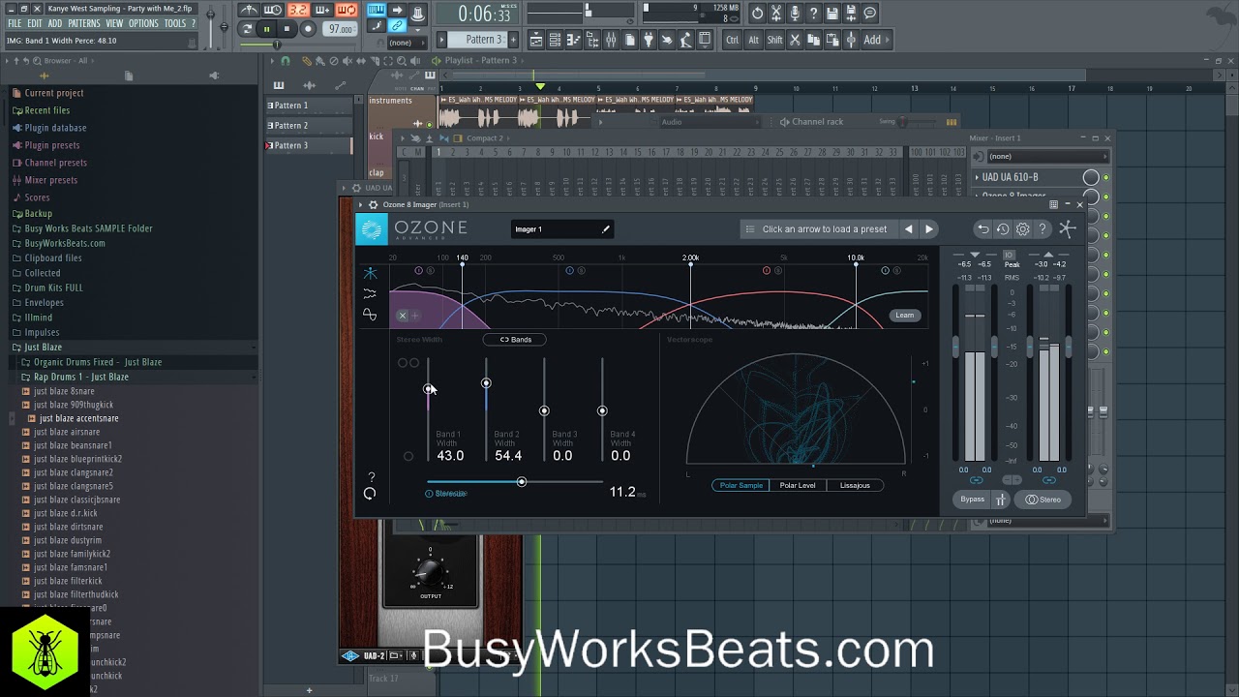The width and height of the screenshot is (1239, 697).
Task: Expand the Drum Kits FULL folder
Action: 54,288
